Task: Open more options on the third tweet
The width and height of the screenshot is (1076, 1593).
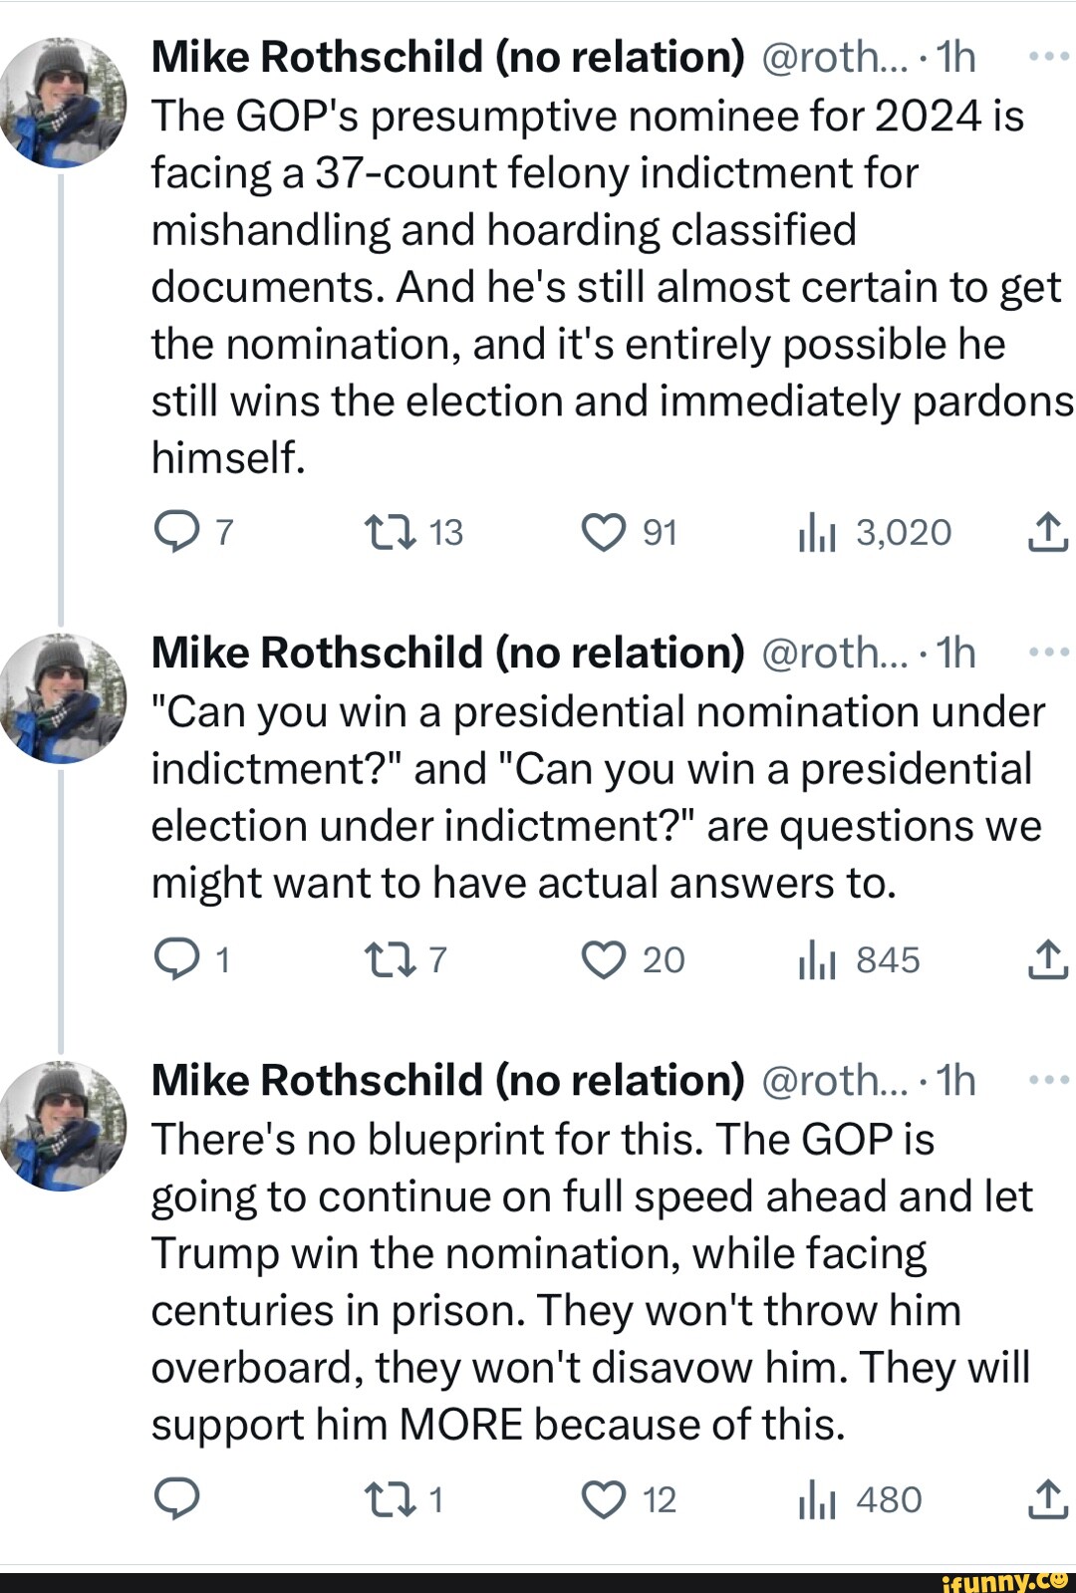Action: tap(1048, 1080)
